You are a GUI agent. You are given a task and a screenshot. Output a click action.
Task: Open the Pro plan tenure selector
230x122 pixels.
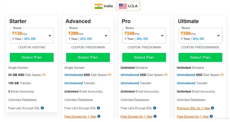[144, 36]
